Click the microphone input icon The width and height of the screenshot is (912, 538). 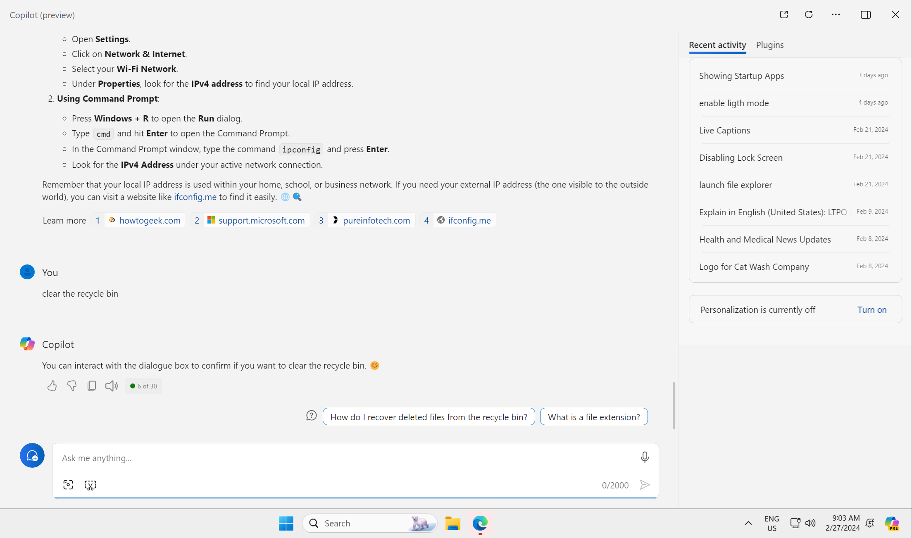pyautogui.click(x=645, y=457)
